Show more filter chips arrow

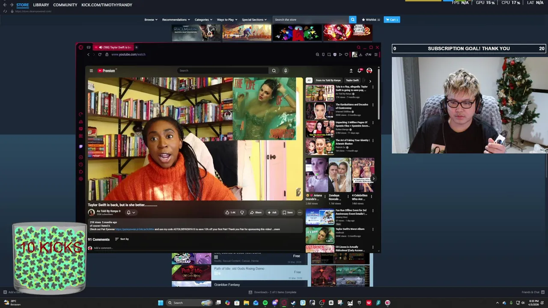tap(370, 80)
